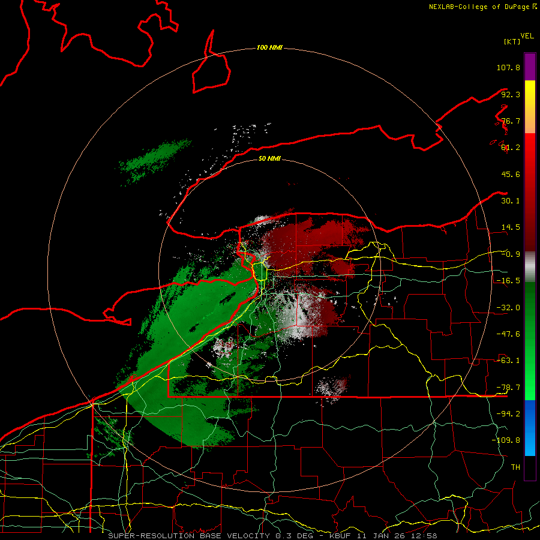Click the 30.1 velocity scale value

pos(511,201)
